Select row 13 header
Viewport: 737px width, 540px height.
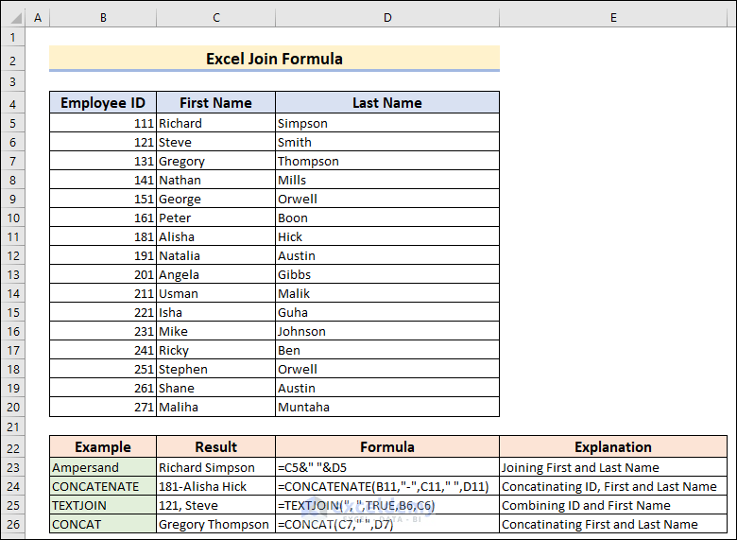[13, 274]
